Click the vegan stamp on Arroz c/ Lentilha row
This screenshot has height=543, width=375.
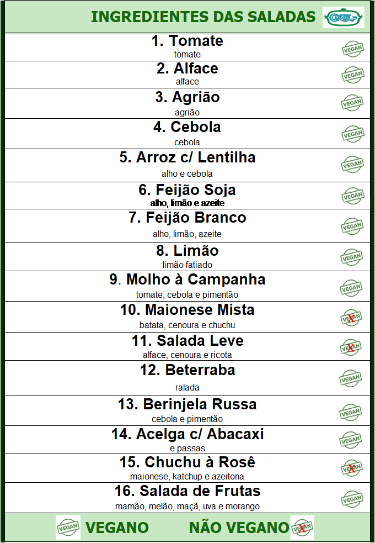pos(352,164)
